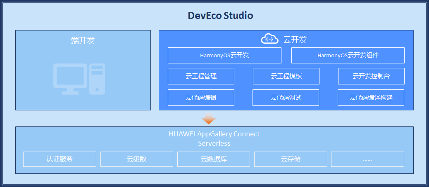This screenshot has height=187, width=429.
Task: Click the 云工程模板 box
Action: 286,76
